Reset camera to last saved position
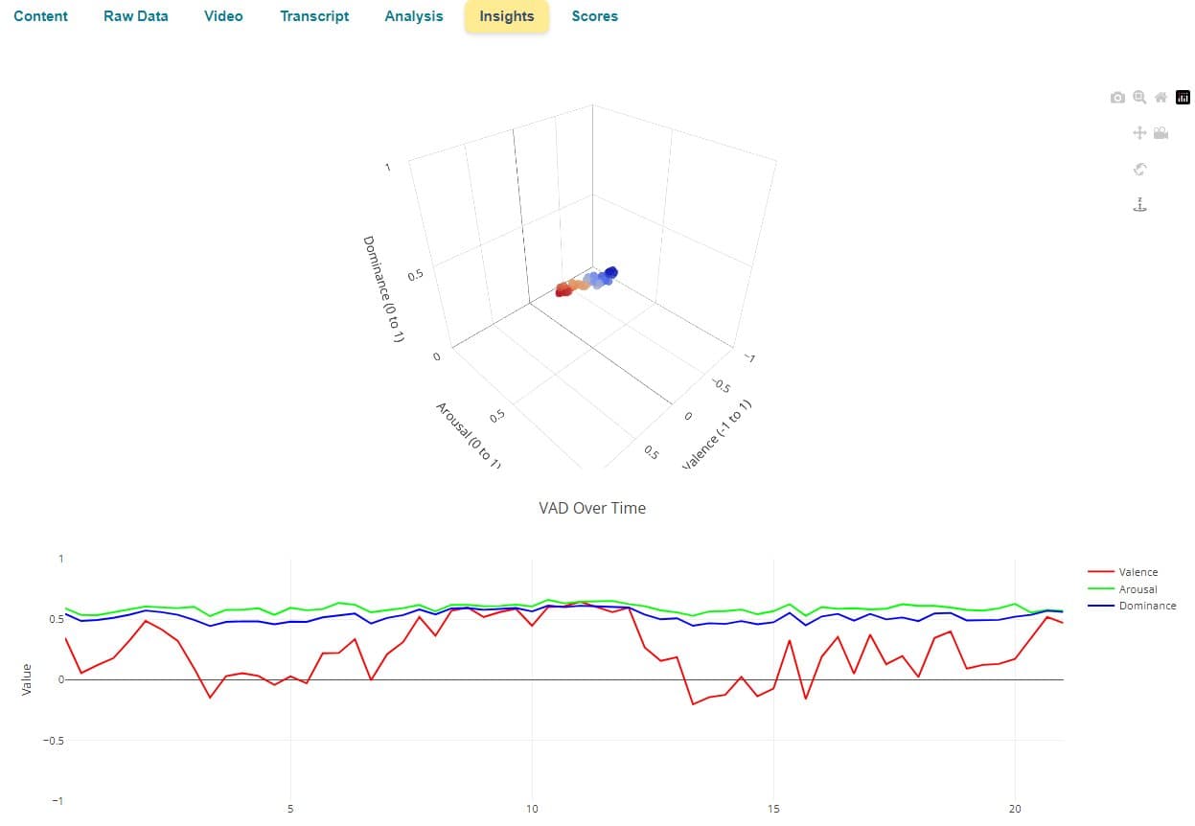1195x826 pixels. pyautogui.click(x=1161, y=133)
